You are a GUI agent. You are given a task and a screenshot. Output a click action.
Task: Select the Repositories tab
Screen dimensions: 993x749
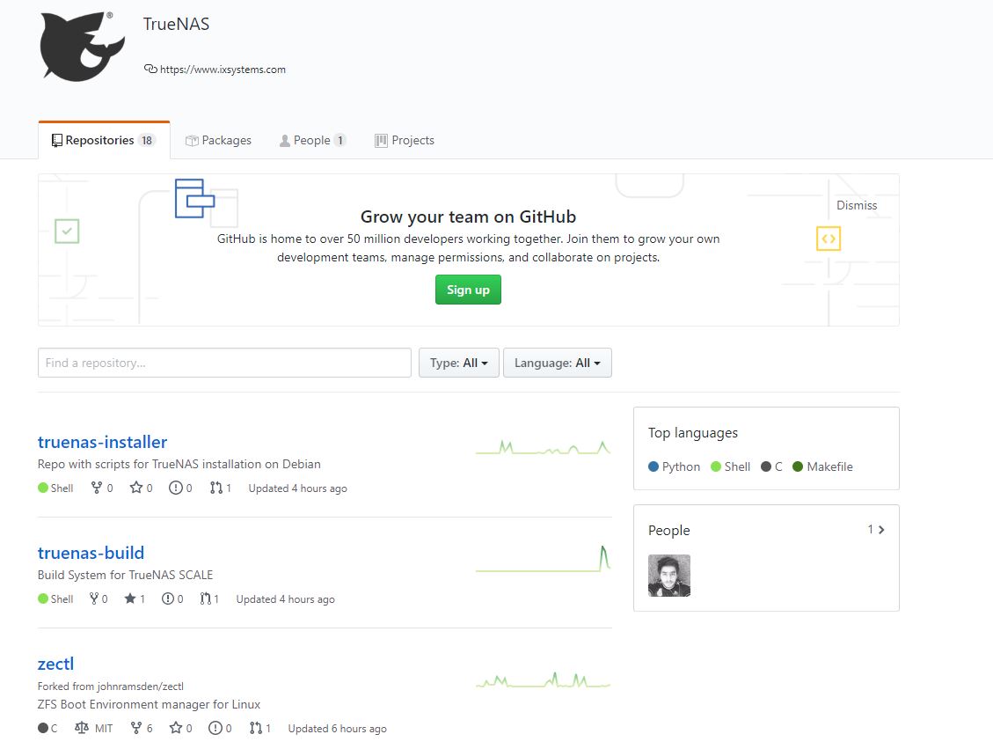coord(104,140)
